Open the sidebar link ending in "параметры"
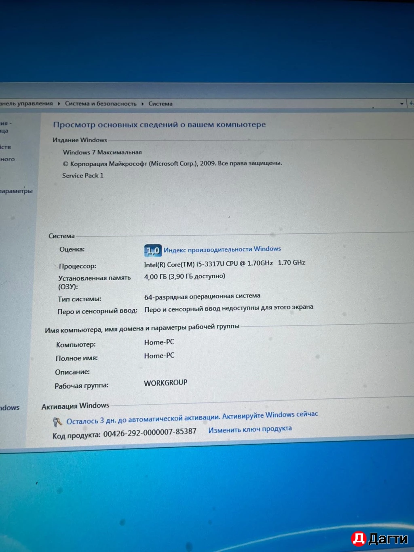 pyautogui.click(x=16, y=191)
